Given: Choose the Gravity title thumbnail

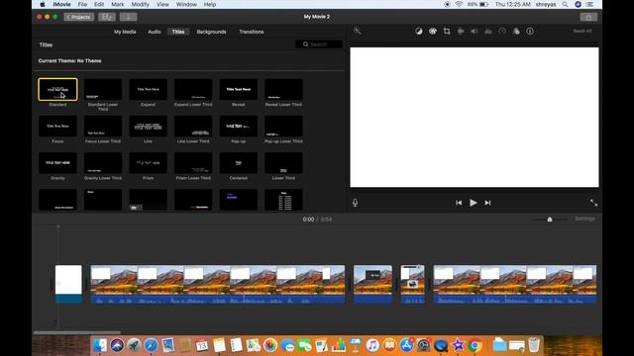Looking at the screenshot, I should pyautogui.click(x=57, y=162).
